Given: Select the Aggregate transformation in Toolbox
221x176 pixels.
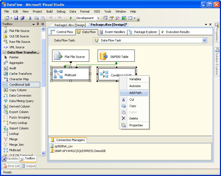Looking at the screenshot, I should [x=16, y=63].
